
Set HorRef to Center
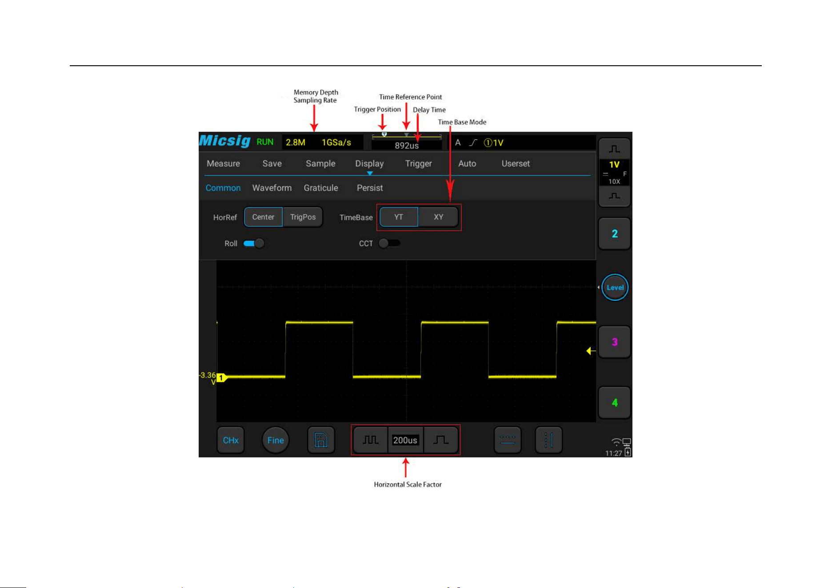point(263,217)
